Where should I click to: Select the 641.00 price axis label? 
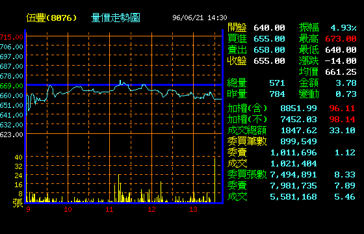12,115
